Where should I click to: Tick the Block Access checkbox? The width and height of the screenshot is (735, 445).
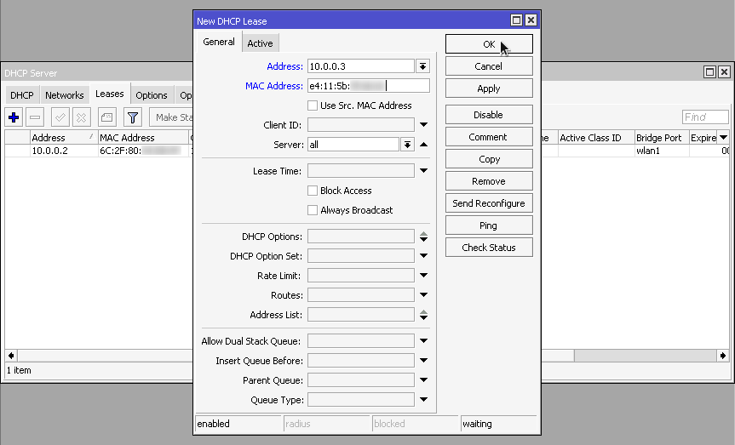(x=313, y=191)
